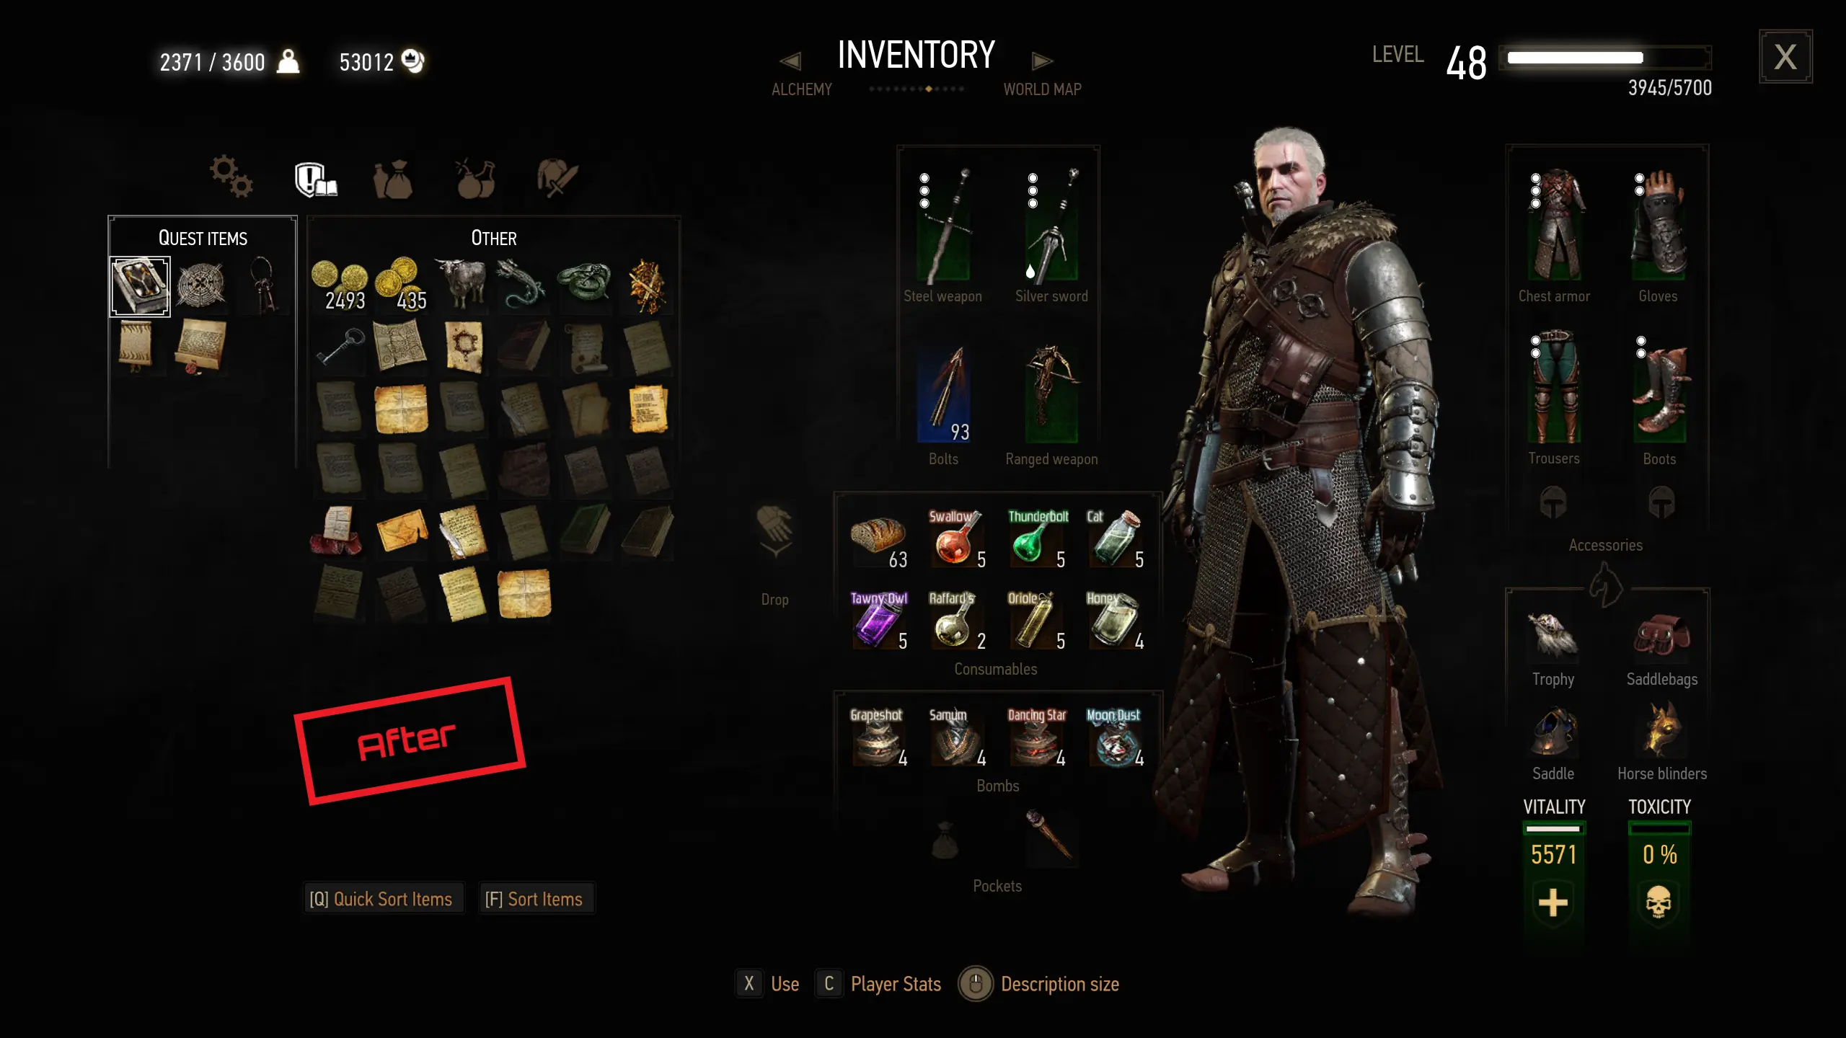Switch to the food and potions tab
The width and height of the screenshot is (1846, 1038).
(x=475, y=178)
